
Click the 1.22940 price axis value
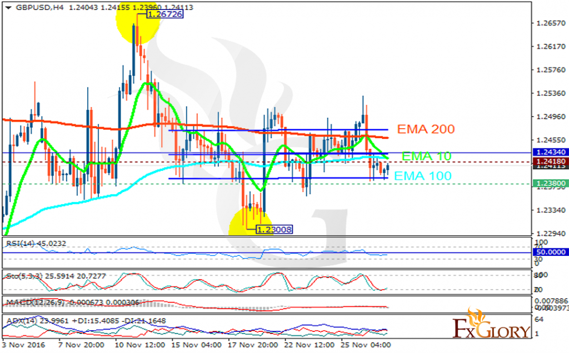click(551, 234)
